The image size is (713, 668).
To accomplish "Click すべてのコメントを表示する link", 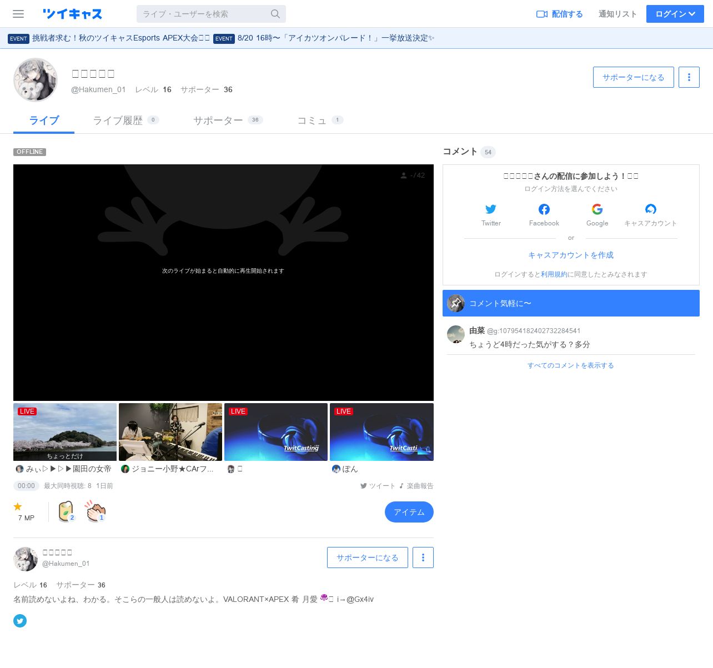I will coord(570,365).
